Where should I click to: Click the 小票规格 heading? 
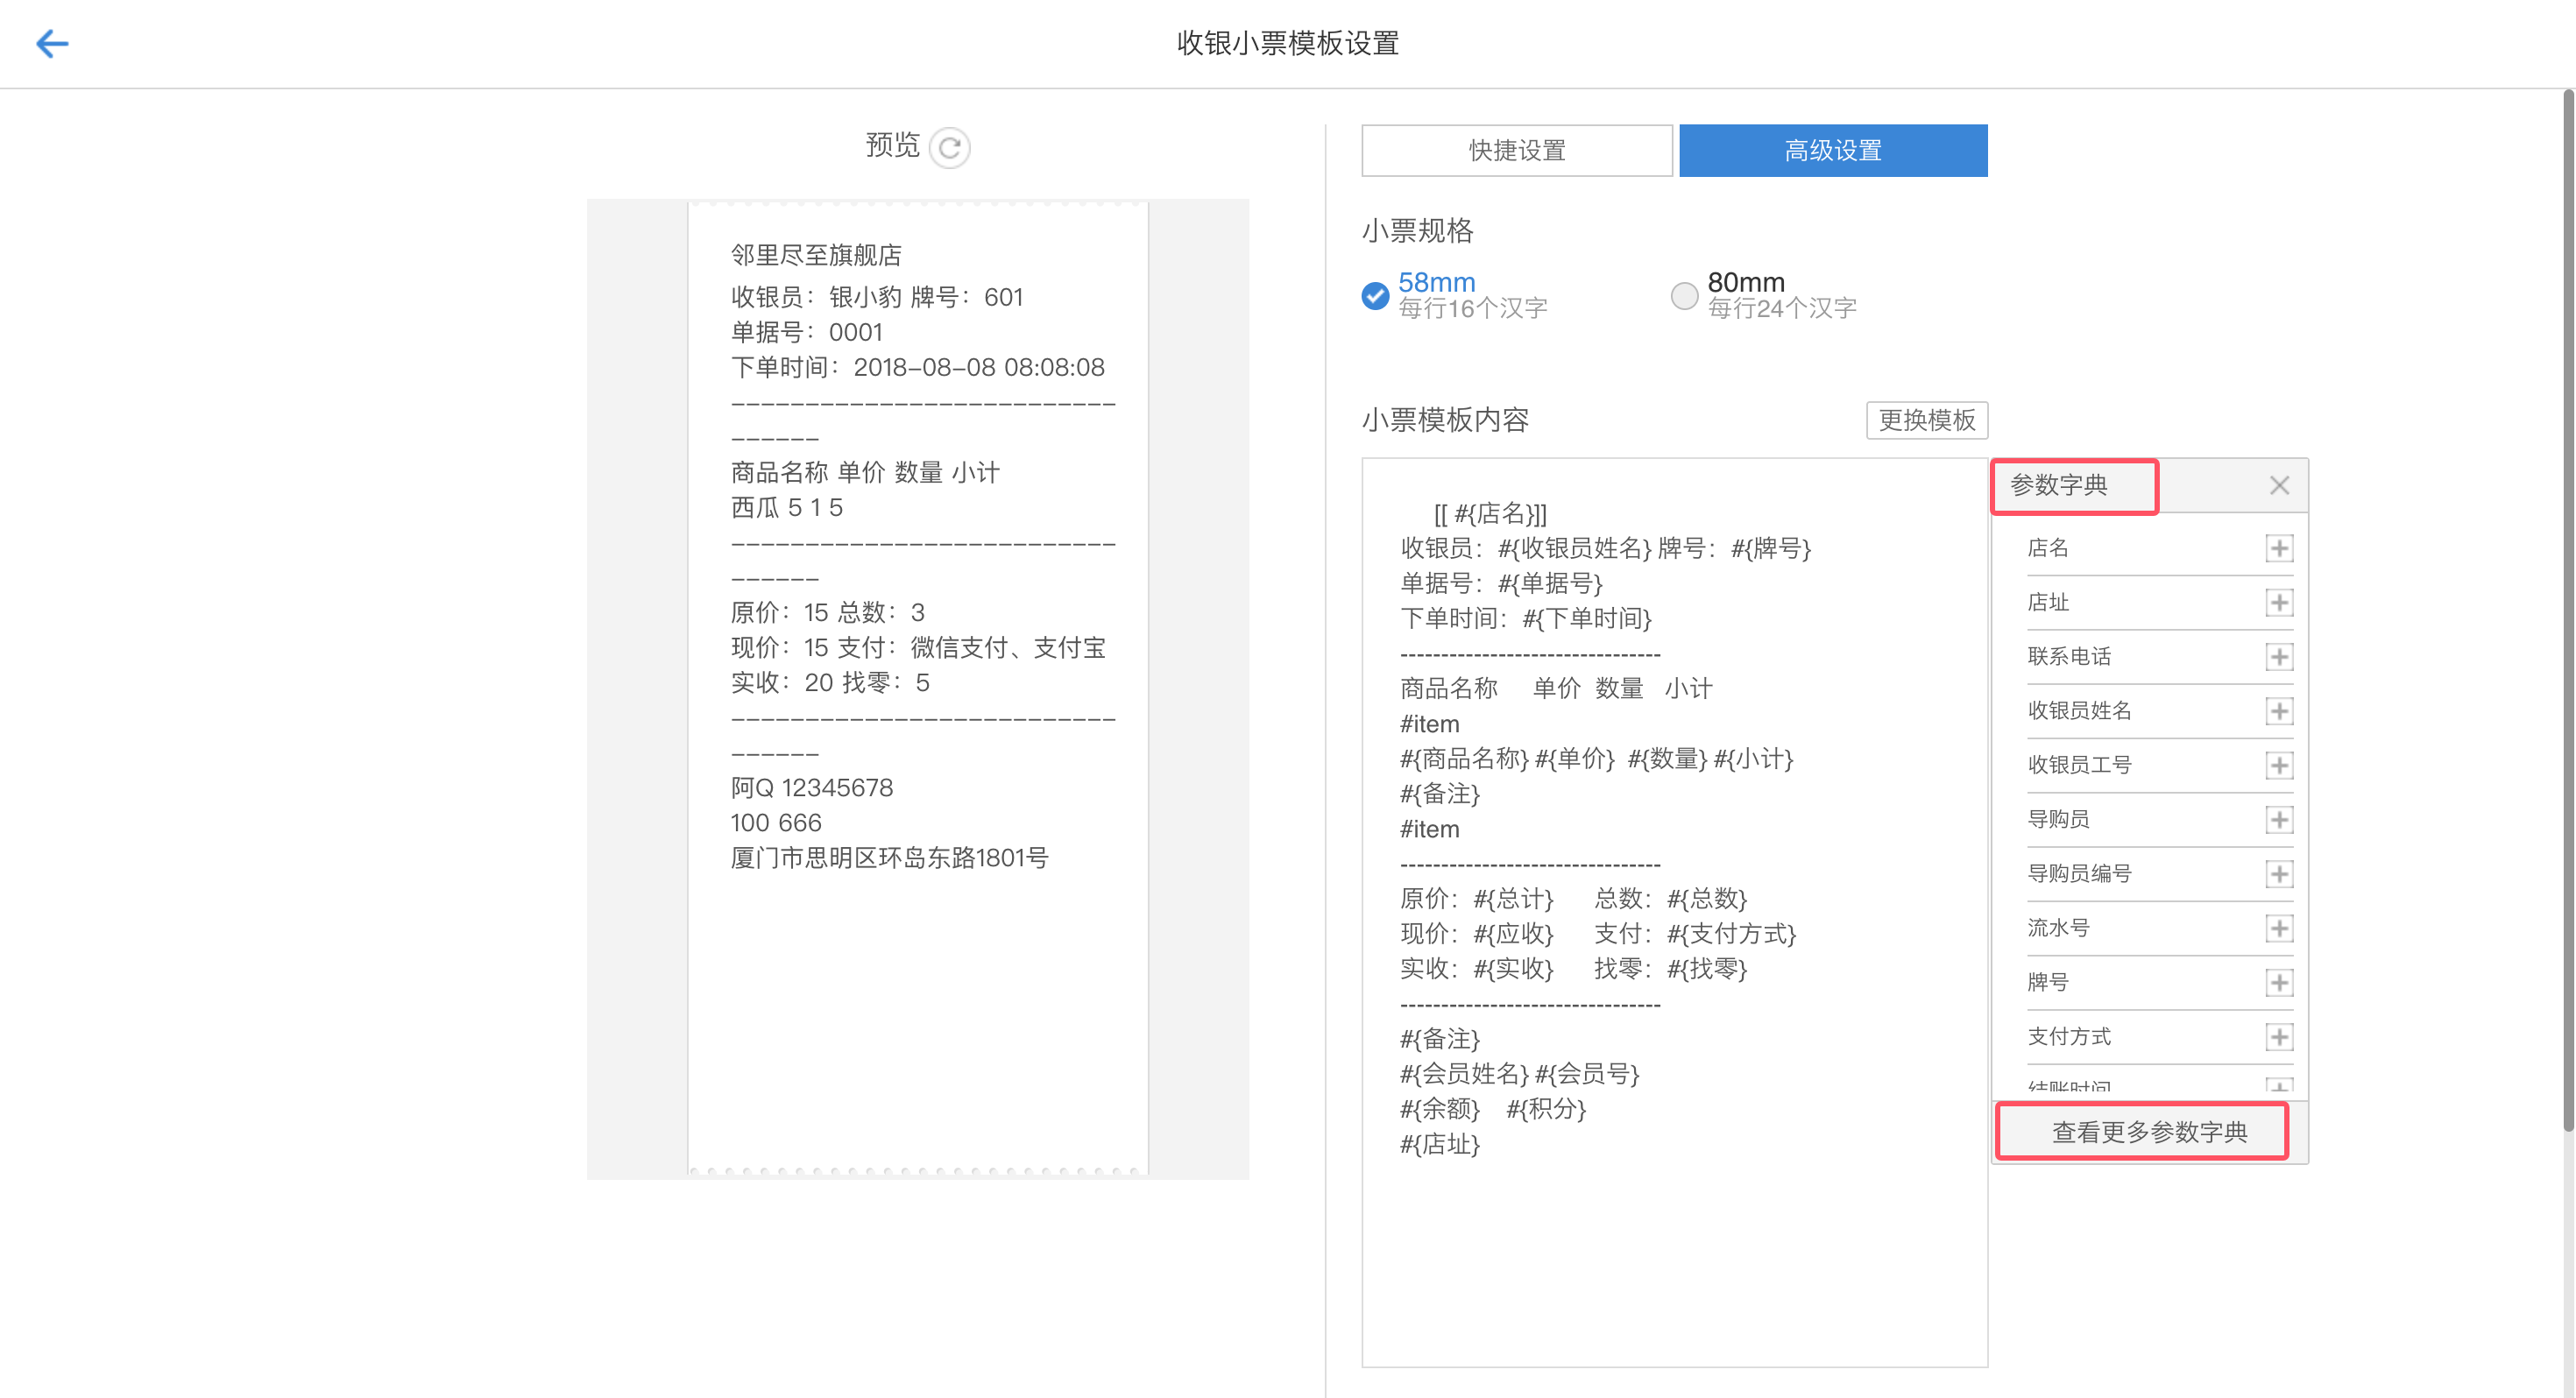click(1417, 231)
